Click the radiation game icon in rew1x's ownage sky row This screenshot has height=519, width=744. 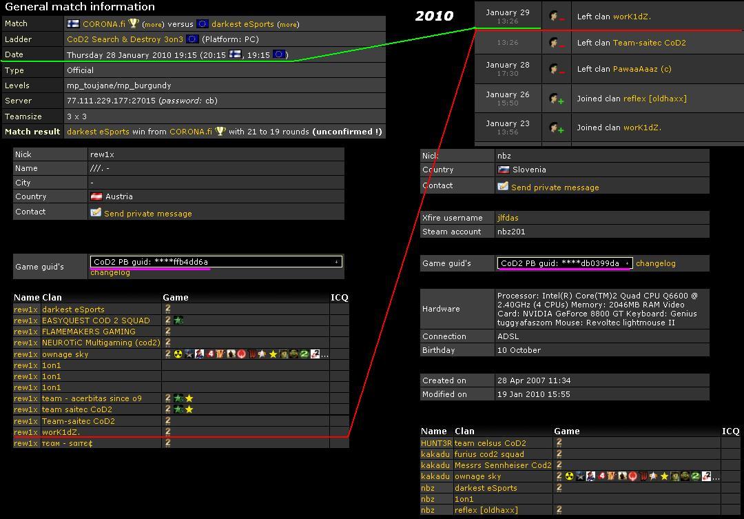pyautogui.click(x=178, y=354)
